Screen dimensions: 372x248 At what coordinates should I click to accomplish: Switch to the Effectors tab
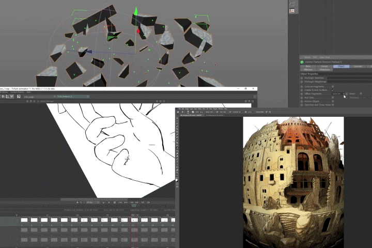point(308,70)
